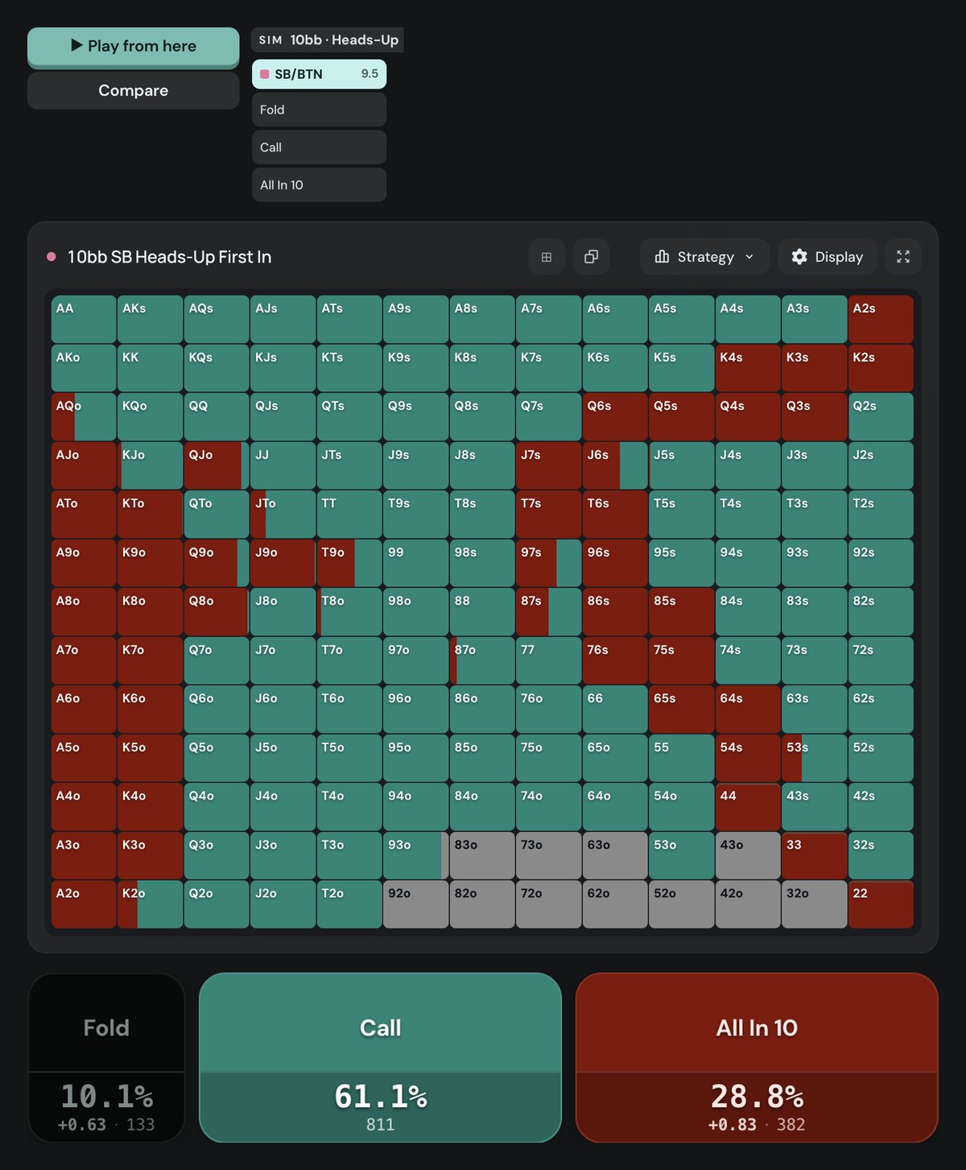
Task: Click the All In 10 28.8% card
Action: [757, 1057]
